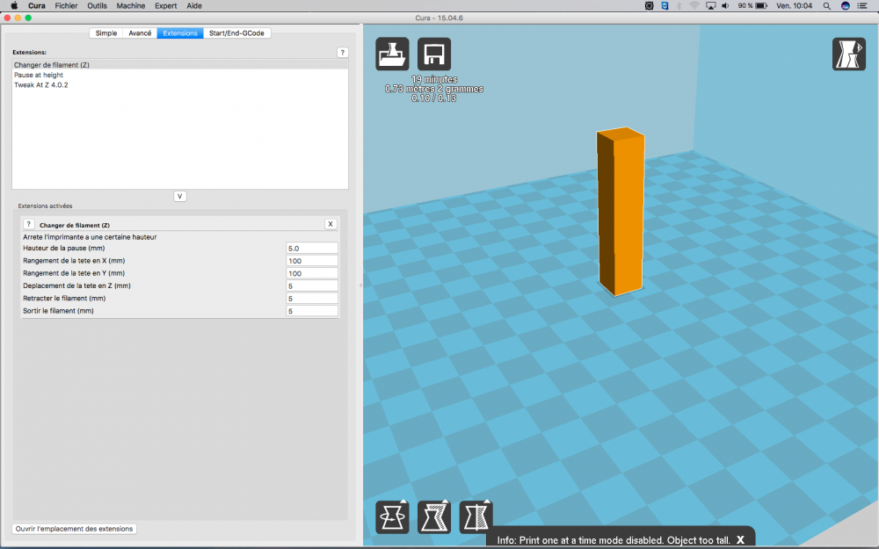Click the Save toolpath floppy disk icon

coord(434,54)
